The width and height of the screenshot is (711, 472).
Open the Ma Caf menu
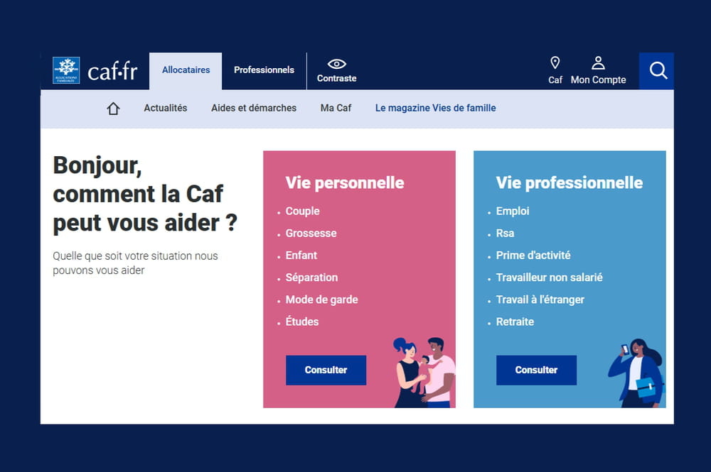click(336, 108)
